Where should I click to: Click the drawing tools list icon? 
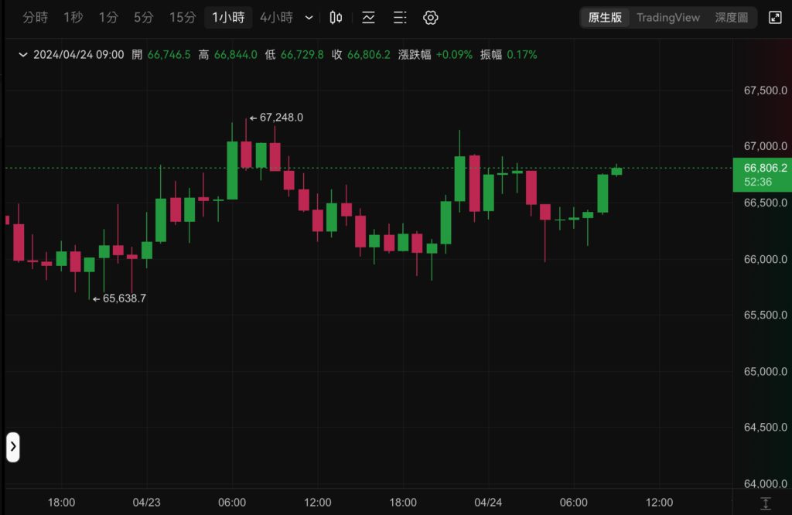pos(400,18)
